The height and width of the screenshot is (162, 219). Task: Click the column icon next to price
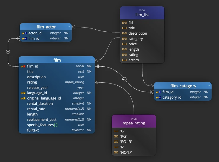click(124, 44)
